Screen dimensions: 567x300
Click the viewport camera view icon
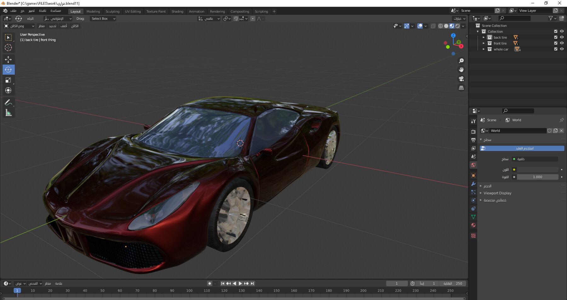click(x=461, y=79)
